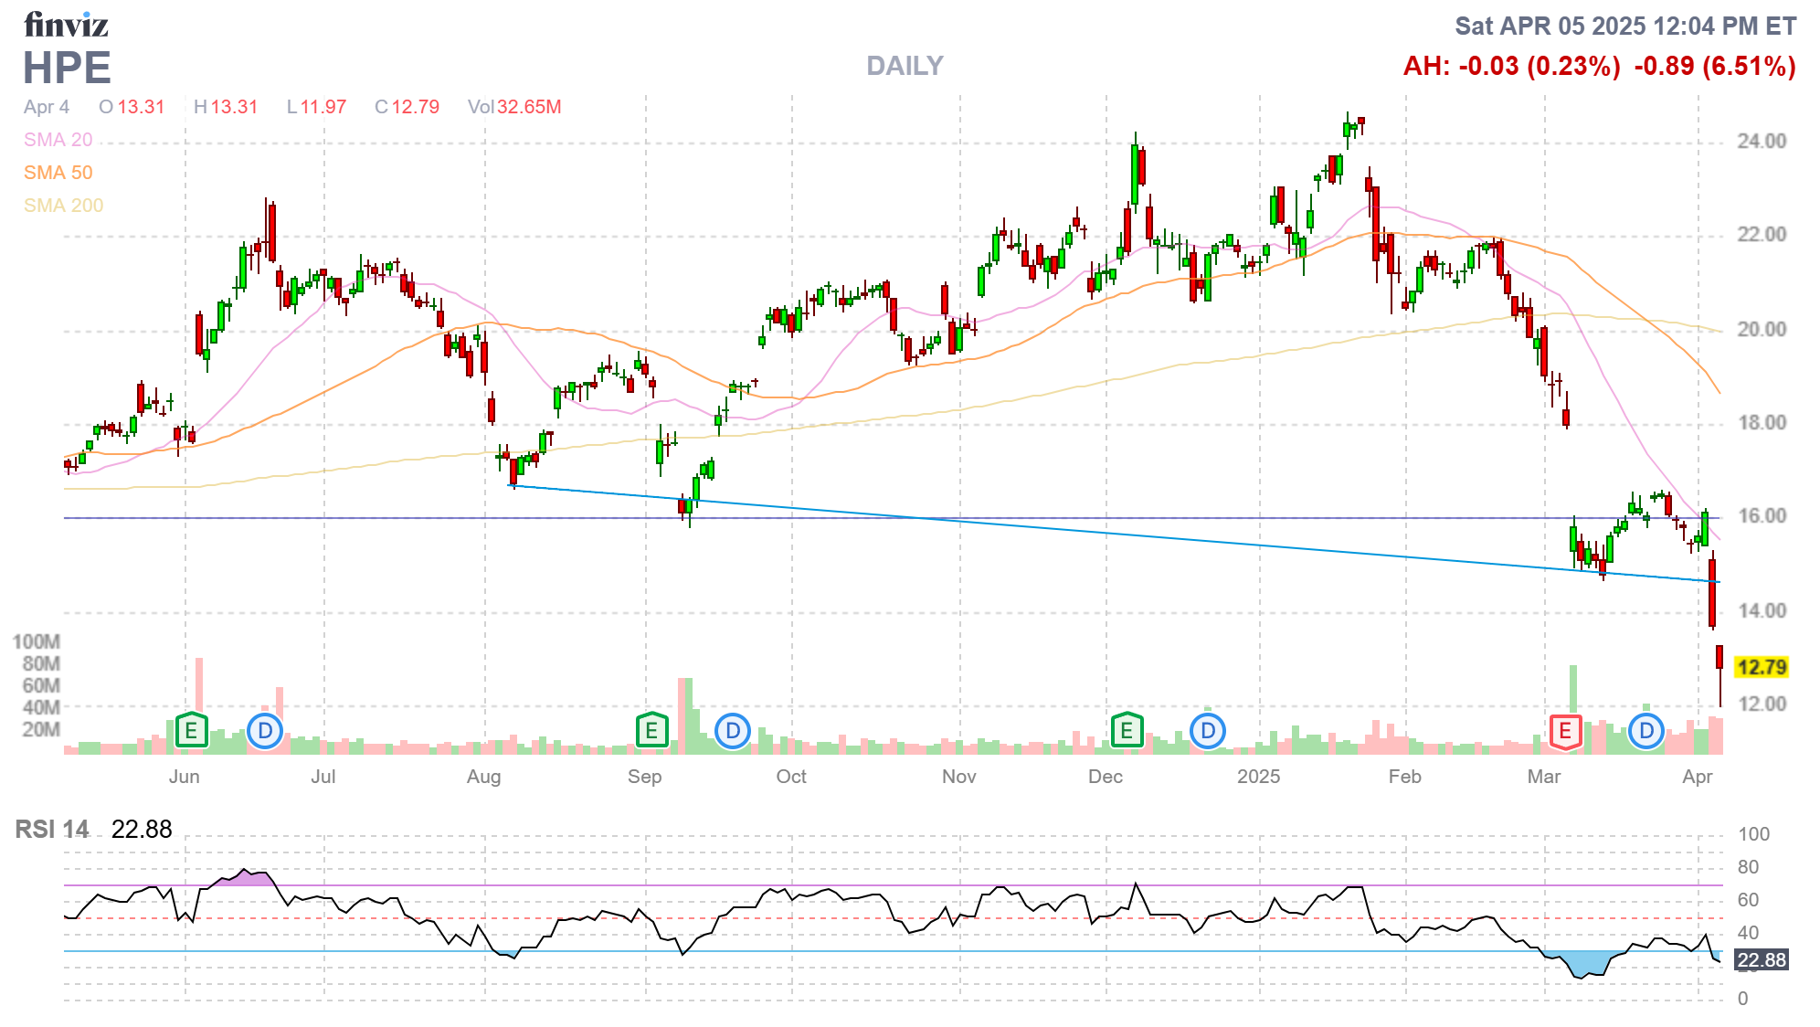Viewport: 1820px width, 1027px height.
Task: Toggle the SMA 200 legend label
Action: [x=64, y=206]
